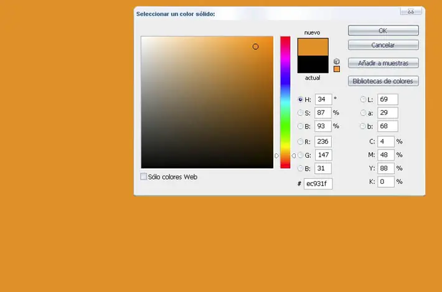Image resolution: width=442 pixels, height=292 pixels.
Task: Click the H value field showing 34
Action: click(323, 99)
